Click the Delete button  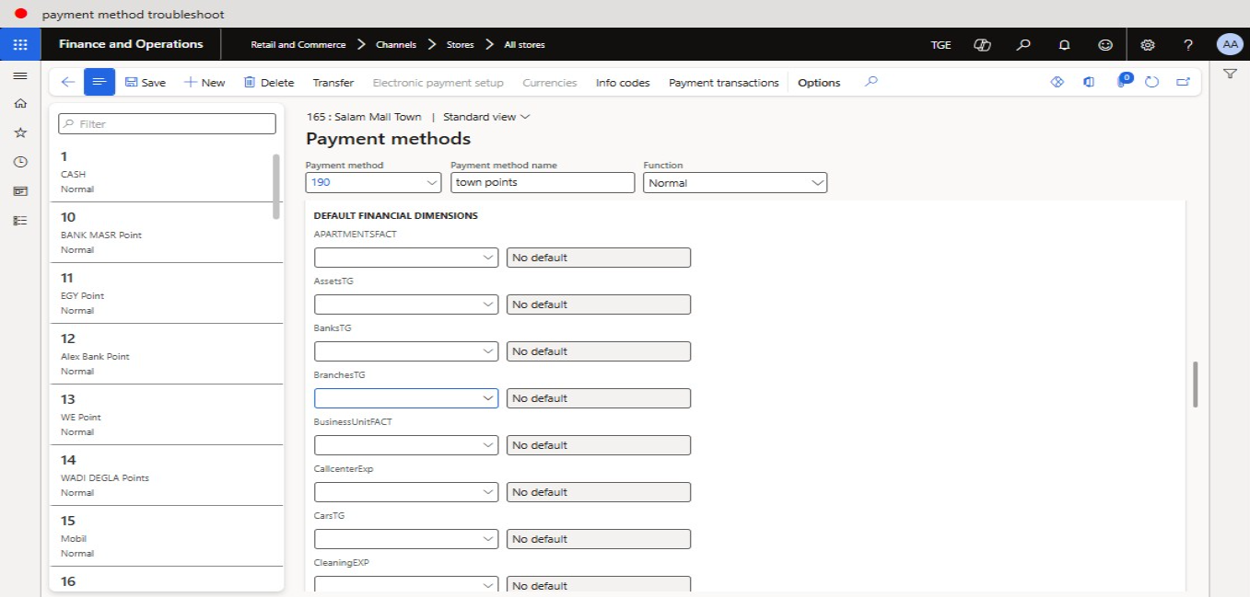pos(269,82)
